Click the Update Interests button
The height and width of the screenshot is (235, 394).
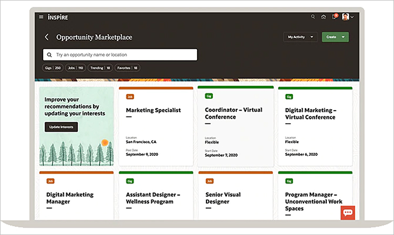(x=61, y=127)
